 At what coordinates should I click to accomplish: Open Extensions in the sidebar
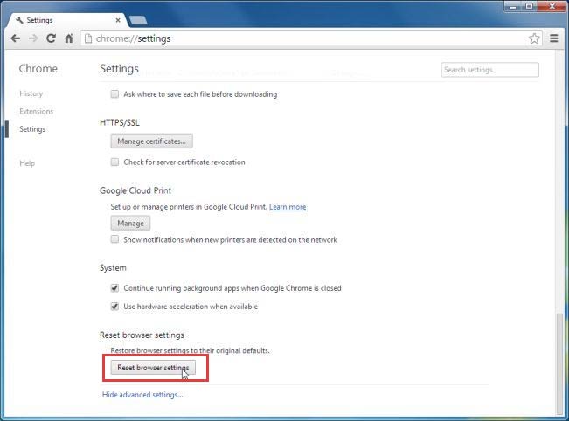pyautogui.click(x=37, y=111)
